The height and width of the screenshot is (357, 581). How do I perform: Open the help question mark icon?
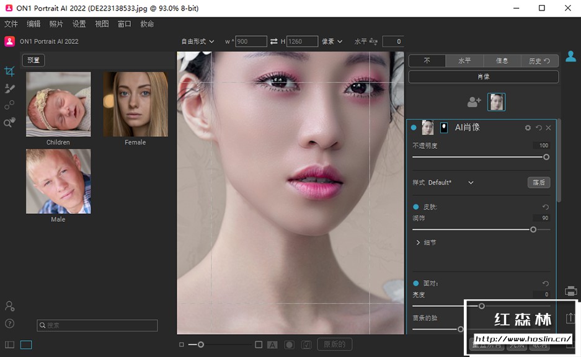coord(9,324)
